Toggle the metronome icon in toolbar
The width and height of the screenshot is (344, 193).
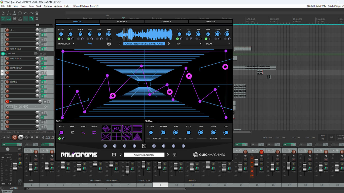[37, 13]
